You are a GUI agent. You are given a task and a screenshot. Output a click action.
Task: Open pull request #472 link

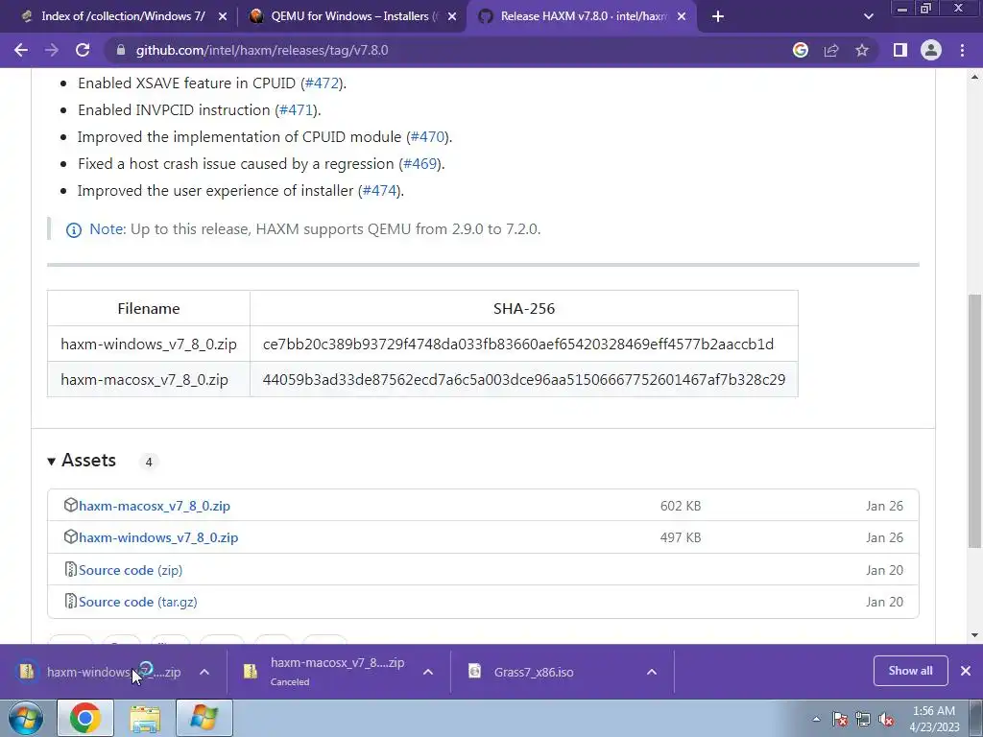pos(322,83)
